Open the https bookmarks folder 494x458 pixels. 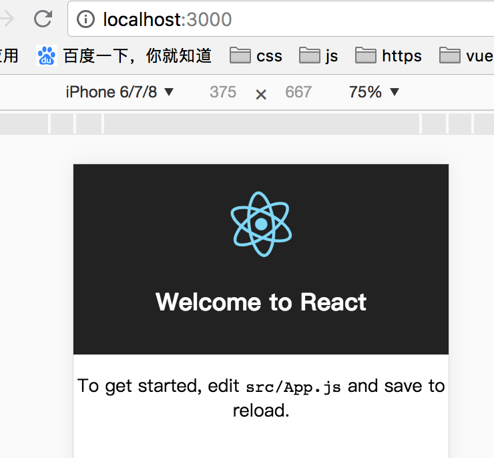point(388,56)
